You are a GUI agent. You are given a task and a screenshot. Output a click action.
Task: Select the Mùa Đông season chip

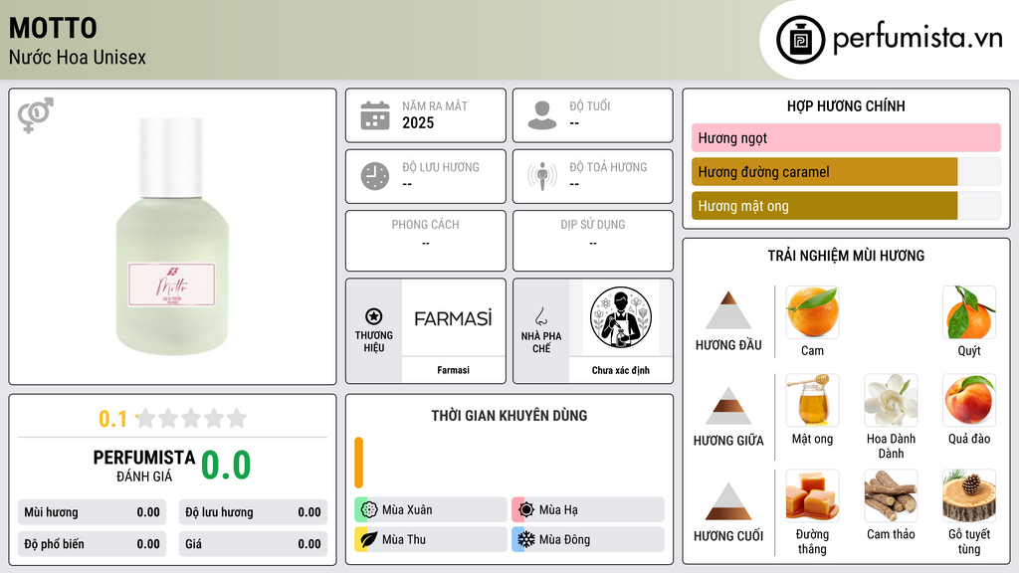pos(587,539)
